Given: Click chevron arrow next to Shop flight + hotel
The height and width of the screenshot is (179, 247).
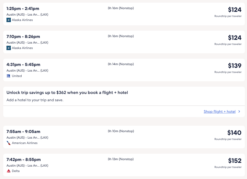Looking at the screenshot, I should coord(239,112).
